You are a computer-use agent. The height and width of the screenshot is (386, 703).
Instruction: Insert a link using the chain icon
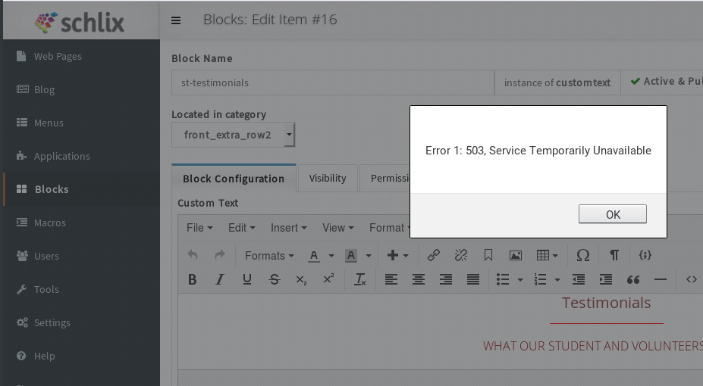coord(433,255)
